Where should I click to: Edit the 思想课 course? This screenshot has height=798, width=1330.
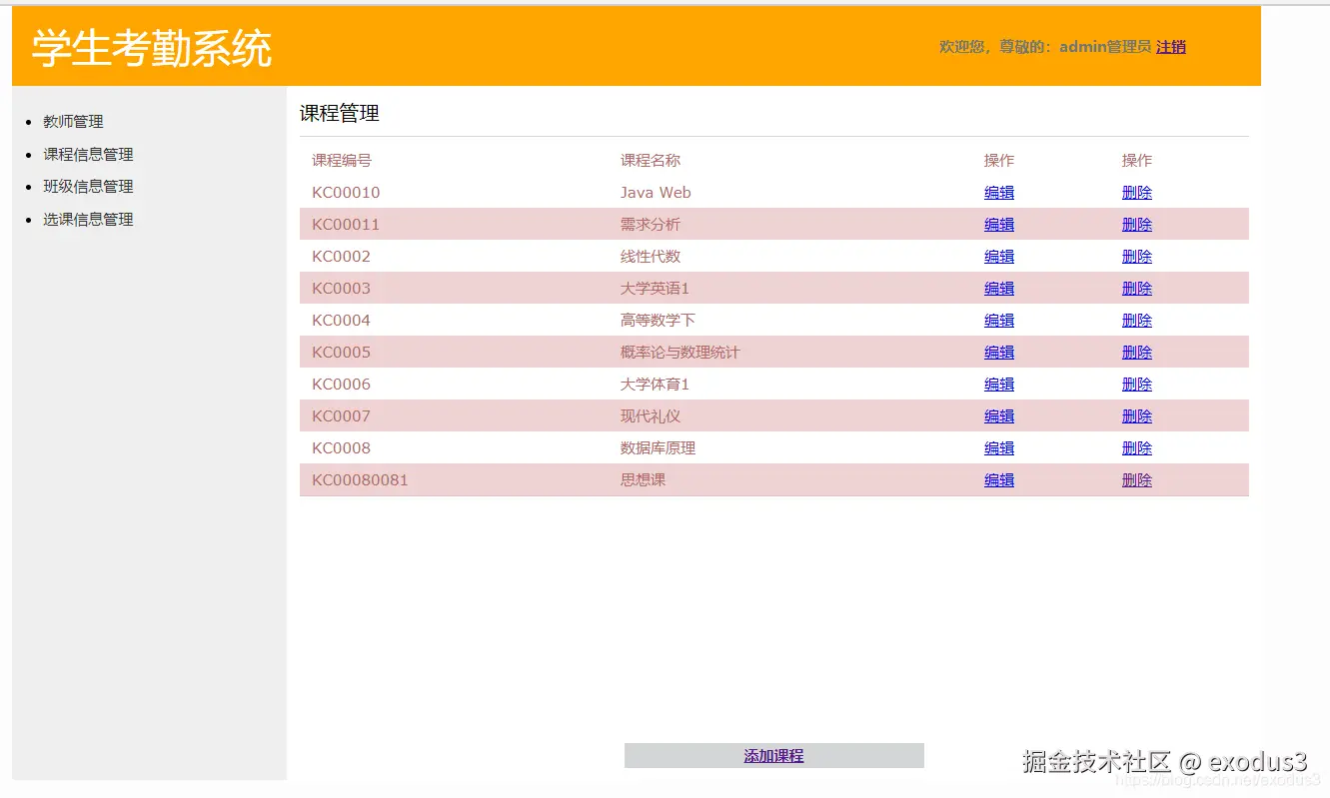[999, 480]
